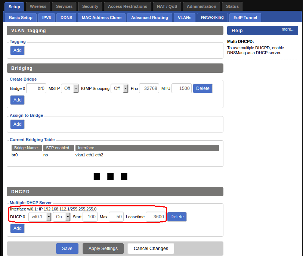Click br0 in the bridging table
The image size is (303, 256).
[15, 155]
